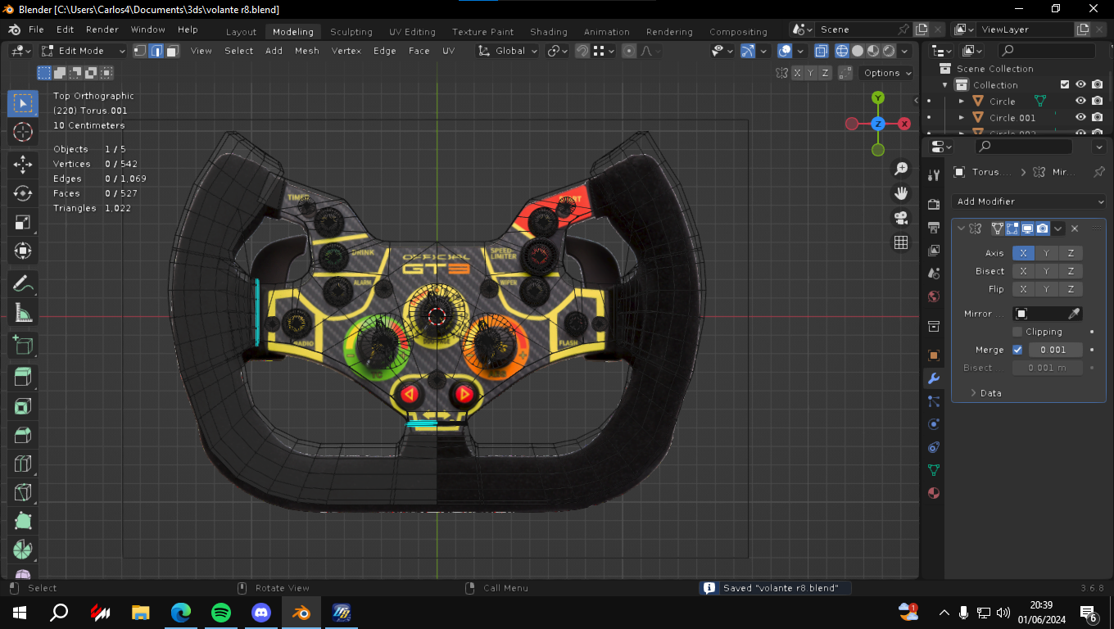Enable the Clipping checkbox

click(1017, 332)
